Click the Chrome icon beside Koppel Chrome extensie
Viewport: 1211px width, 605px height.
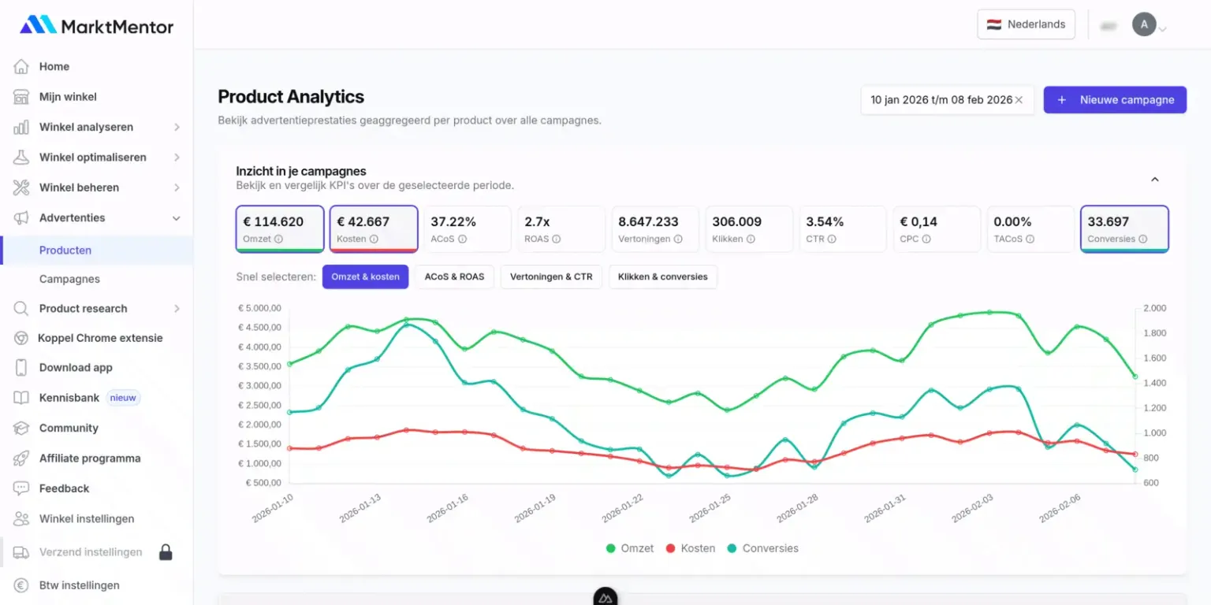(x=21, y=338)
